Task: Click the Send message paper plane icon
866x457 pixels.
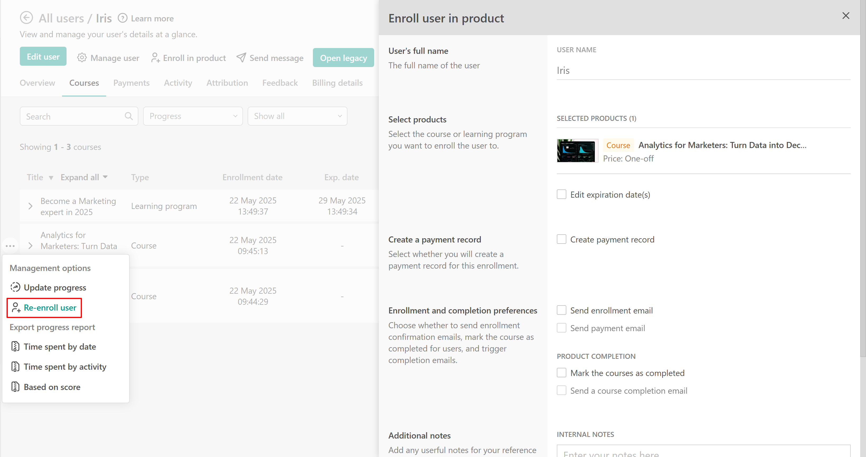Action: click(x=241, y=58)
